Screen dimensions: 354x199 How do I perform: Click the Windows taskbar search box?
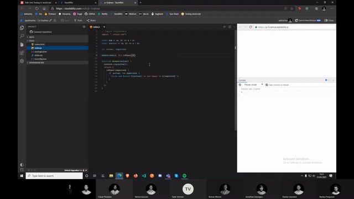point(54,176)
